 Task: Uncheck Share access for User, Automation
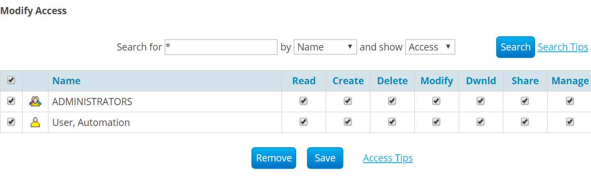tap(525, 122)
